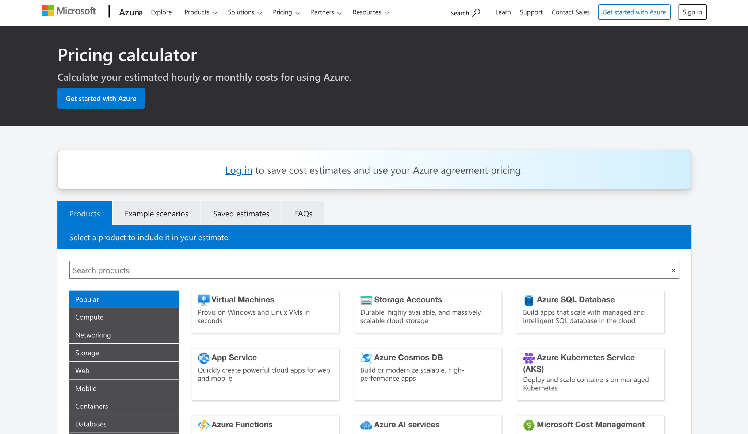Image resolution: width=748 pixels, height=434 pixels.
Task: Click the Storage Accounts icon
Action: pos(366,300)
